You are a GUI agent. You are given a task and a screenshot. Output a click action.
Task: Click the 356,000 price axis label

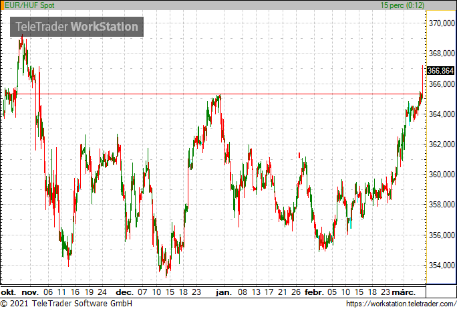442,235
